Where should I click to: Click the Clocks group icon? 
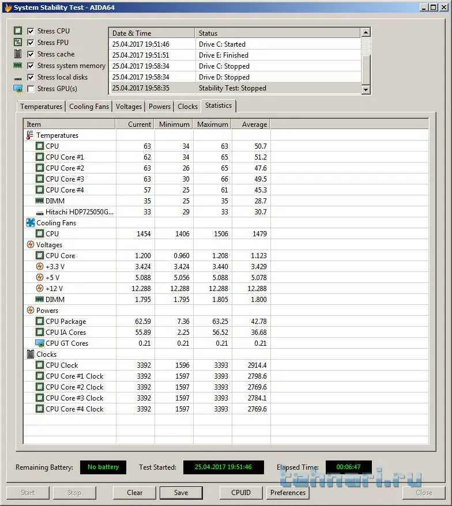click(x=30, y=354)
